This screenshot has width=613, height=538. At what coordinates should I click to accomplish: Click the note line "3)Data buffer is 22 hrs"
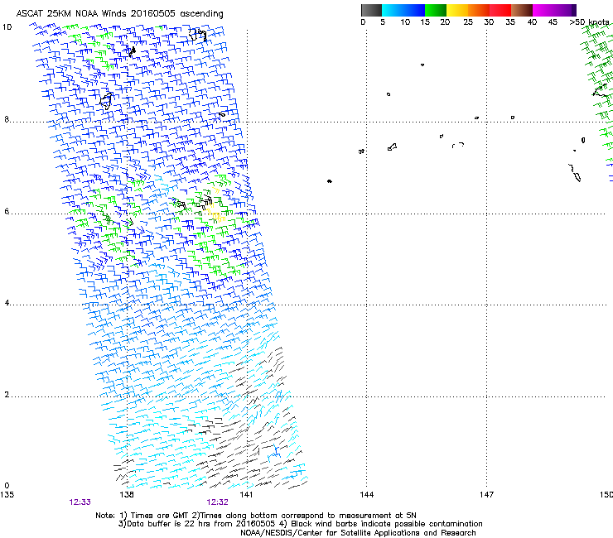(x=300, y=524)
